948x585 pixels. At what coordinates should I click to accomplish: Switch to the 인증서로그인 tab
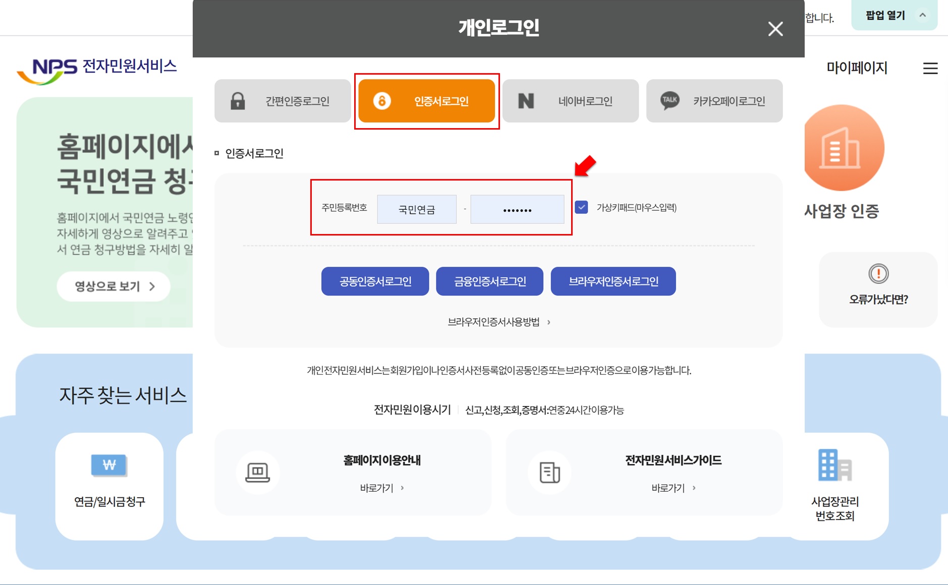tap(427, 101)
